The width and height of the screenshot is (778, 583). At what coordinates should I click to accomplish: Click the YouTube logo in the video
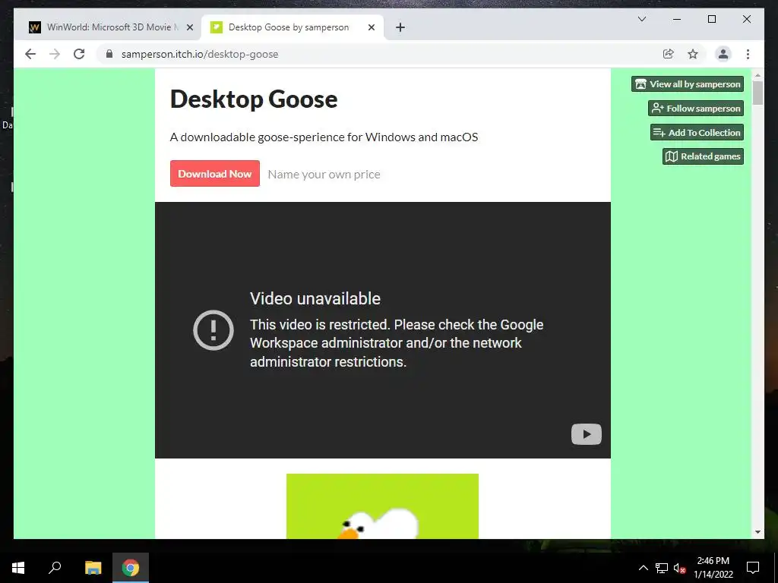tap(586, 434)
